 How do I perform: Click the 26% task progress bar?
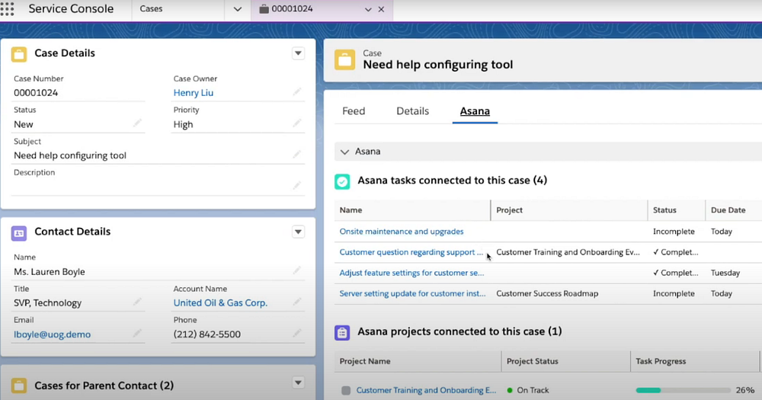tap(683, 390)
